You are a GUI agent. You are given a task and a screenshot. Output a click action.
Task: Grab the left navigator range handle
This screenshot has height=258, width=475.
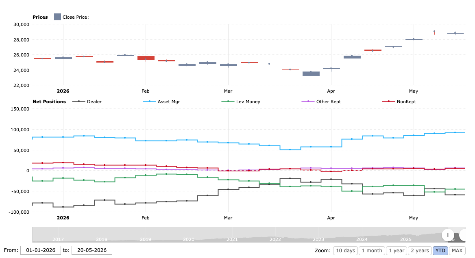(x=448, y=235)
